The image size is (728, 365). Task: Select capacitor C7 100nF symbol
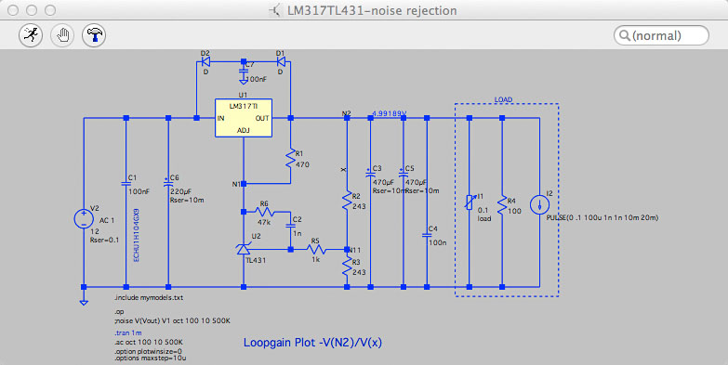[244, 72]
